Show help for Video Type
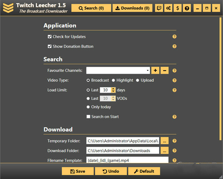This screenshot has height=179, width=223. point(174,80)
